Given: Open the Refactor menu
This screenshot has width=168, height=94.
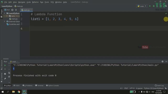Looking at the screenshot, I should pos(35,2).
